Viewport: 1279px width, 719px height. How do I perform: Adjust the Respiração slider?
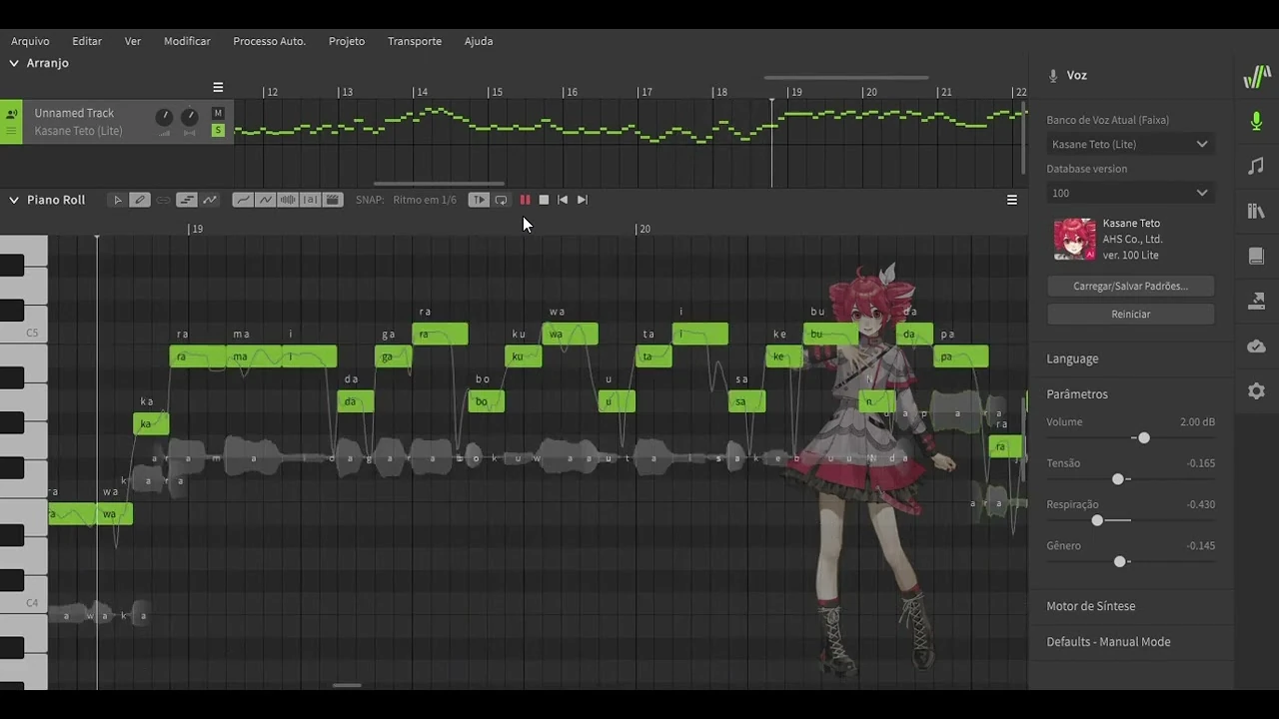tap(1097, 520)
